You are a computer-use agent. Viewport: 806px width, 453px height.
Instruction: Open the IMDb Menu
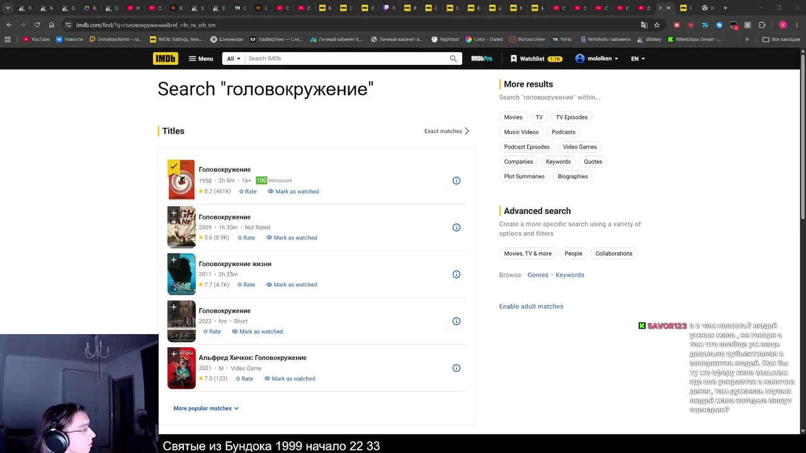201,59
